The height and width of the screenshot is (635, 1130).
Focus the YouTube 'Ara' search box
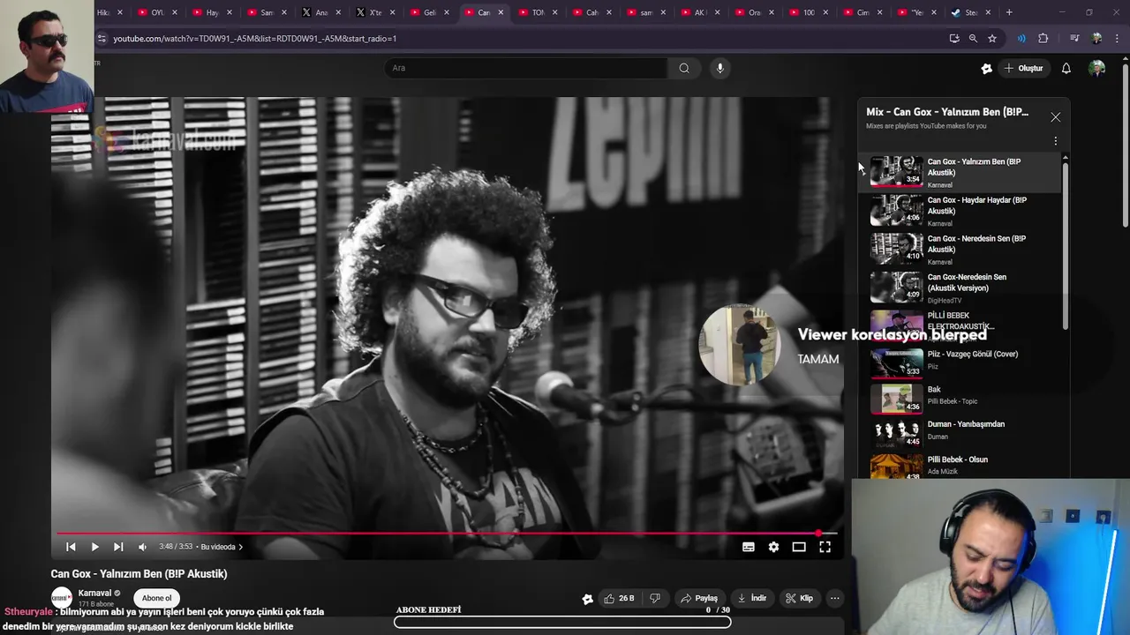[x=528, y=68]
